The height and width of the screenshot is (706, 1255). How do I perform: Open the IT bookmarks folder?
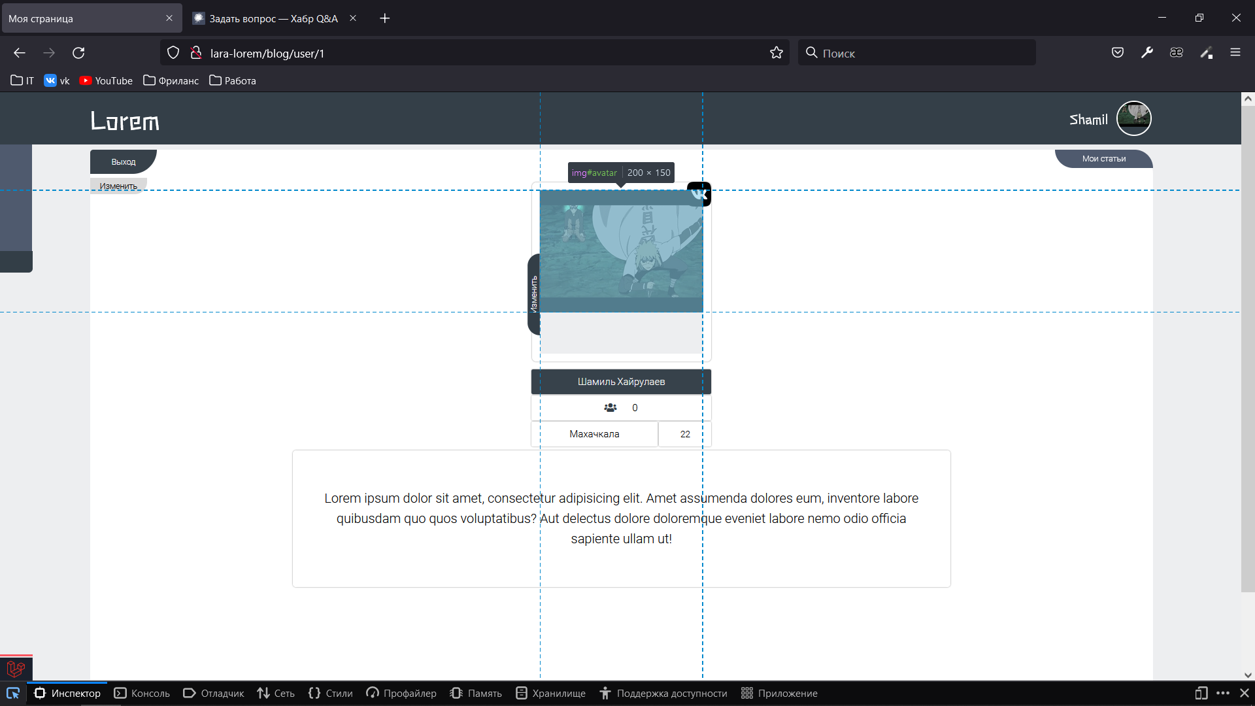click(x=22, y=80)
